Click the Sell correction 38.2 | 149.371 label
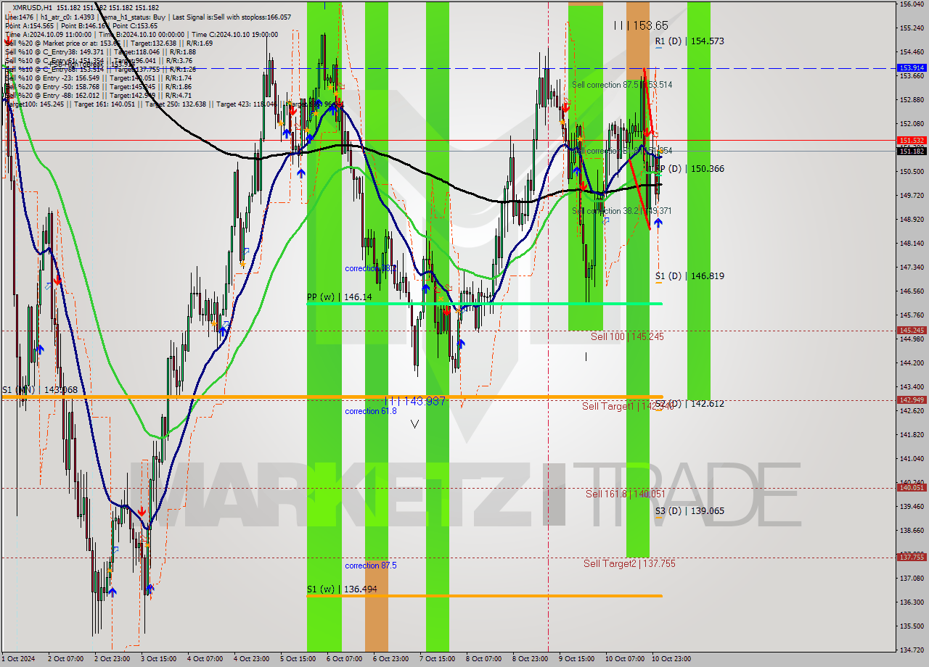 (x=621, y=210)
